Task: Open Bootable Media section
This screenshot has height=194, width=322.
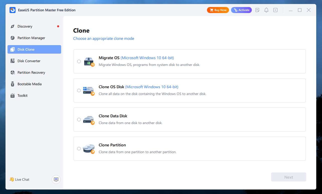Action: pyautogui.click(x=34, y=84)
